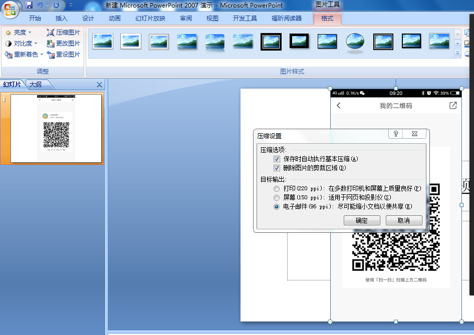The width and height of the screenshot is (474, 335).
Task: Confirm with the 确定 button
Action: tap(362, 220)
